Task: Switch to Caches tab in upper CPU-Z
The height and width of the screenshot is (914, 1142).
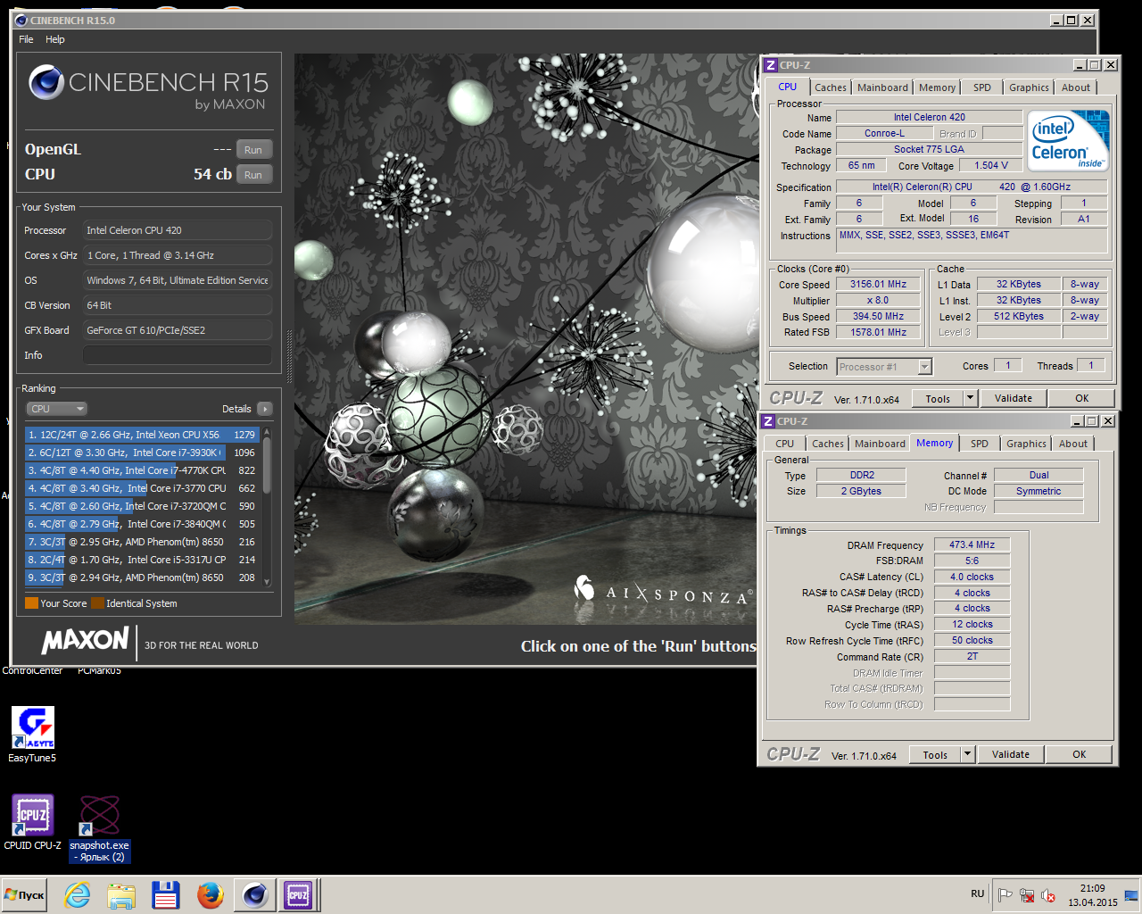Action: click(831, 87)
